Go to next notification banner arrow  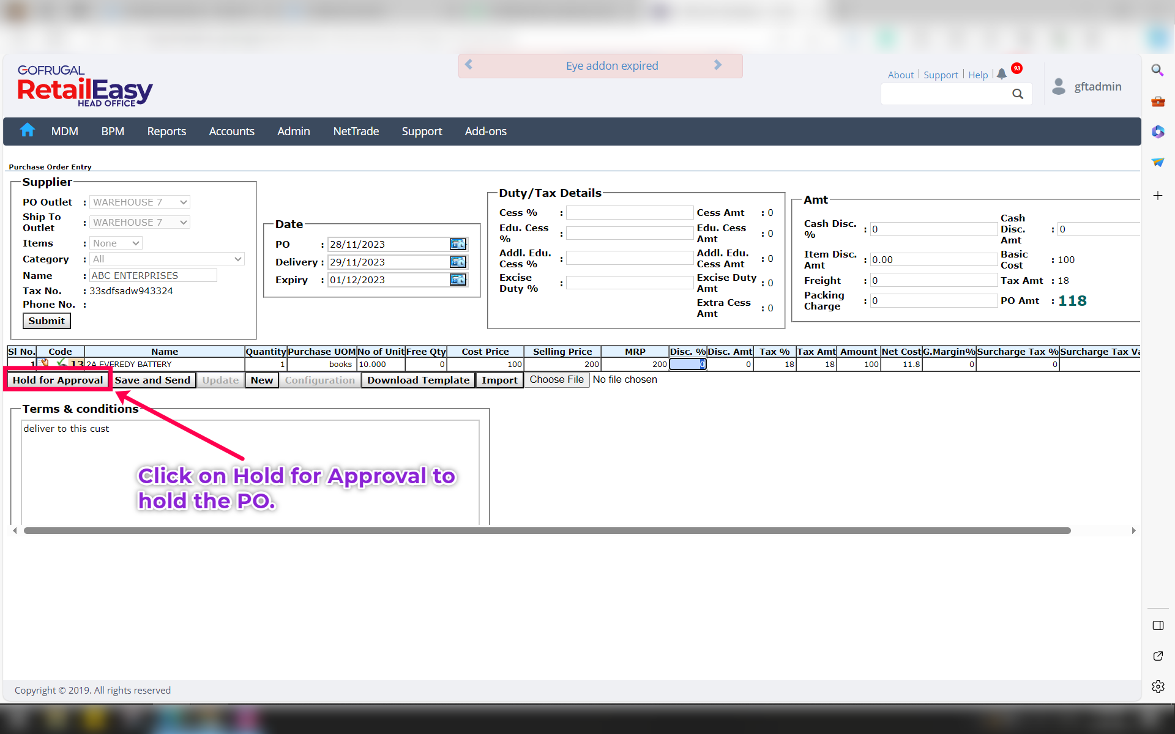point(718,65)
